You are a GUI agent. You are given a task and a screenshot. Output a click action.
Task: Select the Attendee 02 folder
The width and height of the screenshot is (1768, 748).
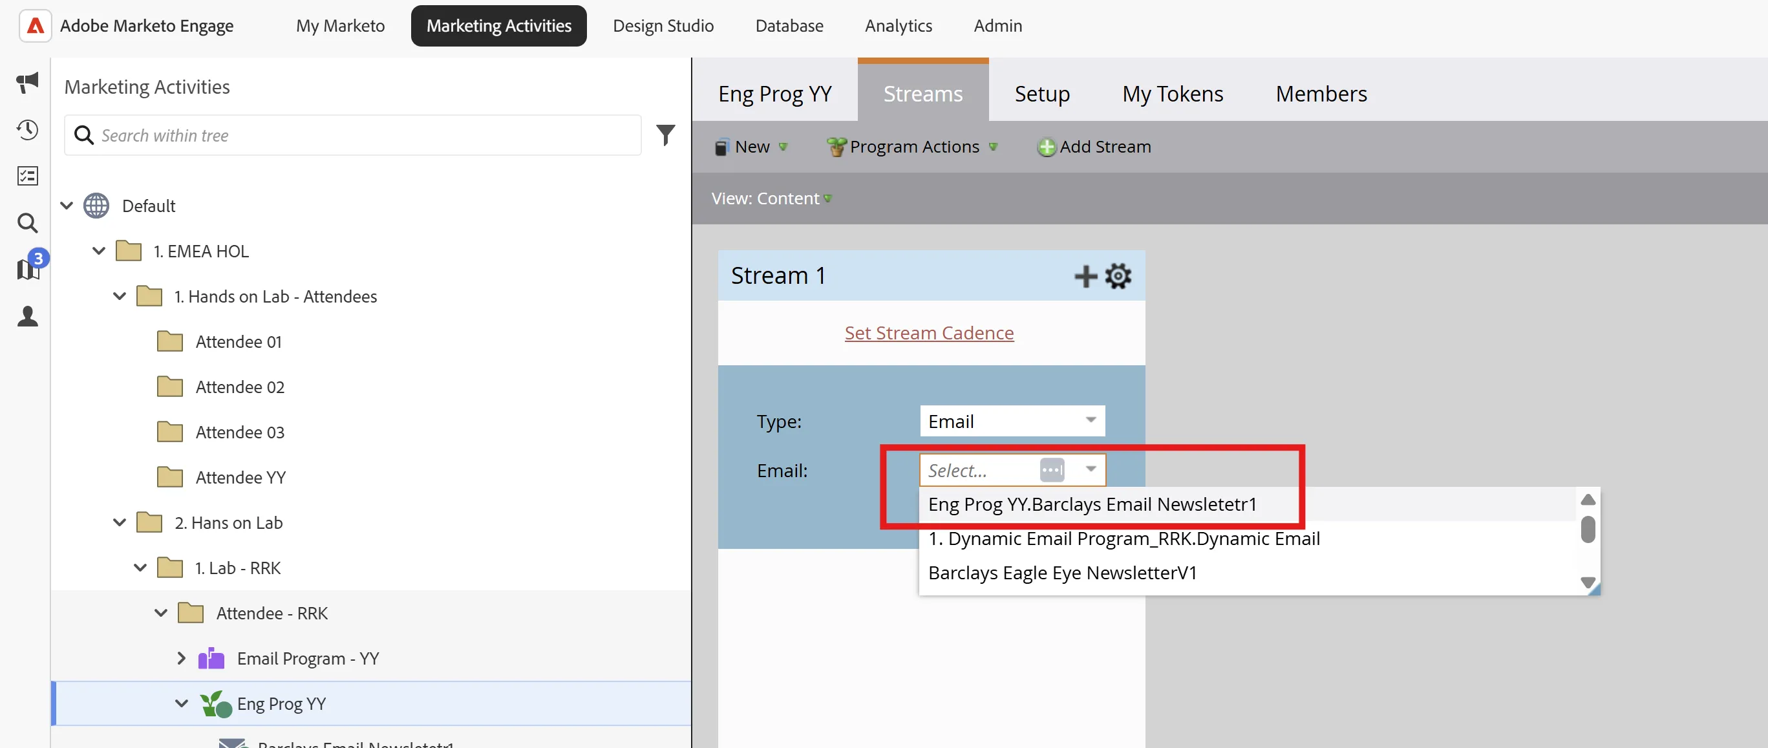click(240, 387)
